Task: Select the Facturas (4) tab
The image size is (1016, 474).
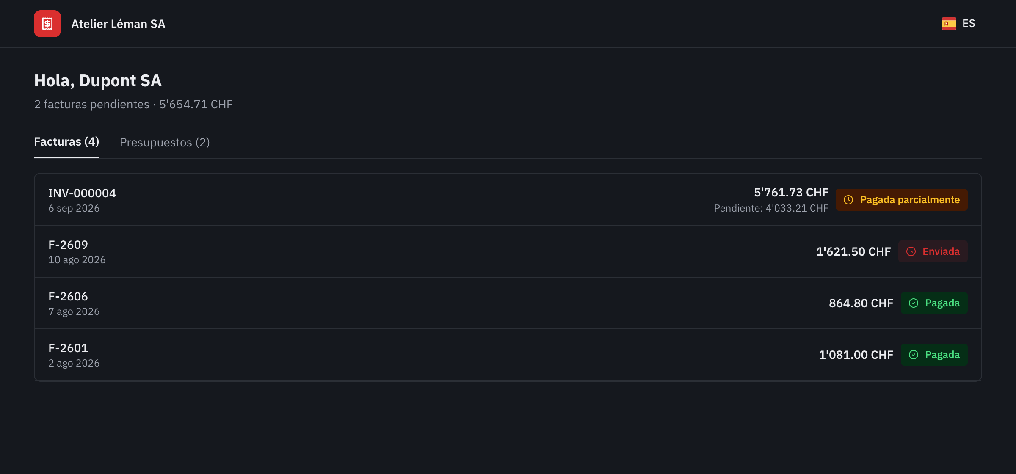Action: point(66,142)
